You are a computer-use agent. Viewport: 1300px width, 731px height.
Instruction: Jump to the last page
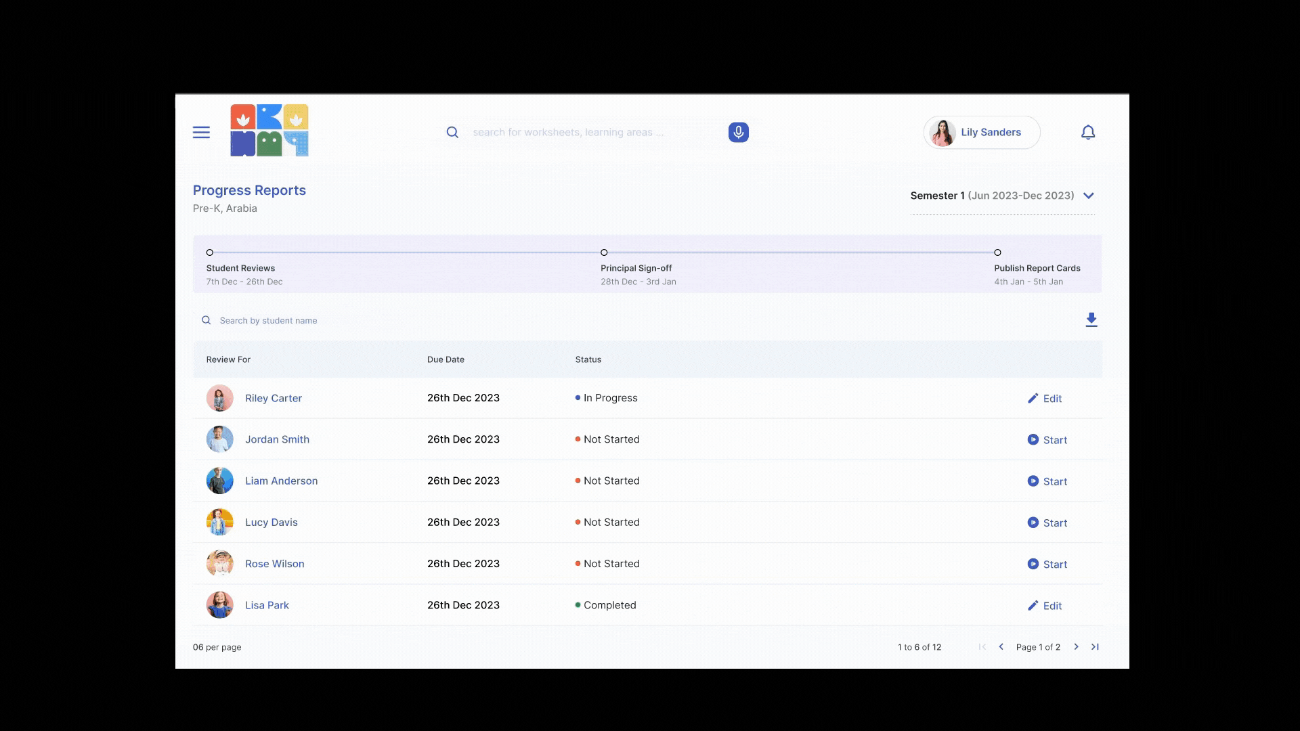click(1095, 647)
